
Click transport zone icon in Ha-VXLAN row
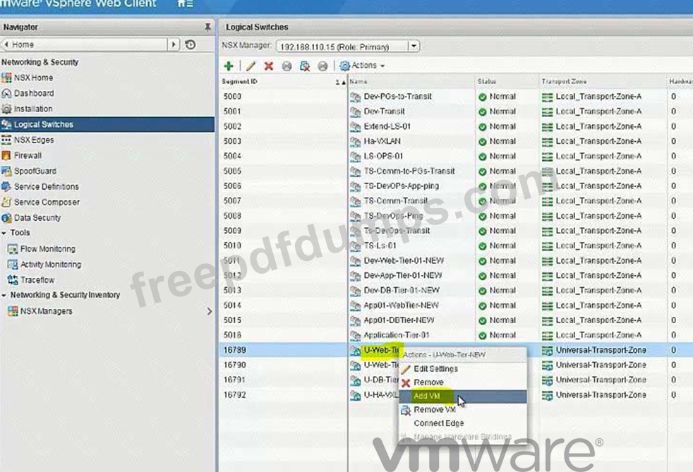[547, 142]
